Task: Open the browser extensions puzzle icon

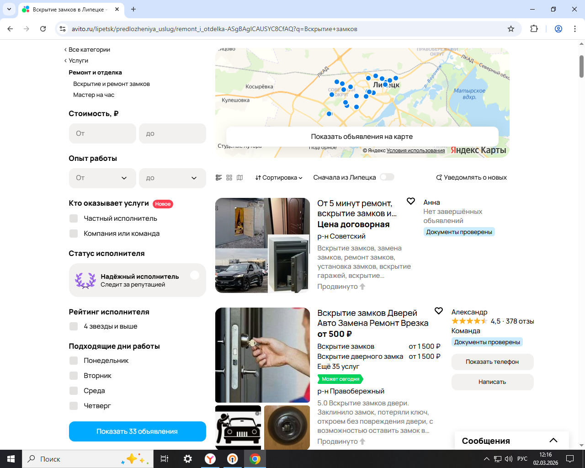Action: [534, 29]
